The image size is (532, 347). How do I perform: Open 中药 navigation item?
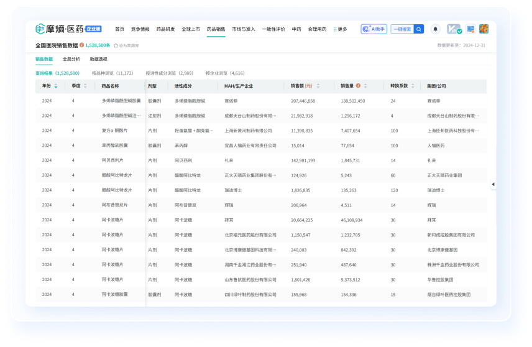click(296, 29)
